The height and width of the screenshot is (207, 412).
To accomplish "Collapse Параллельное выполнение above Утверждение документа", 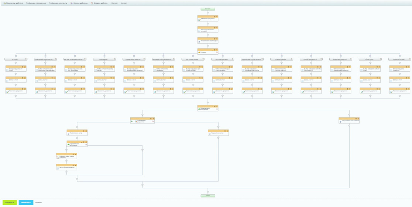I will [212, 106].
